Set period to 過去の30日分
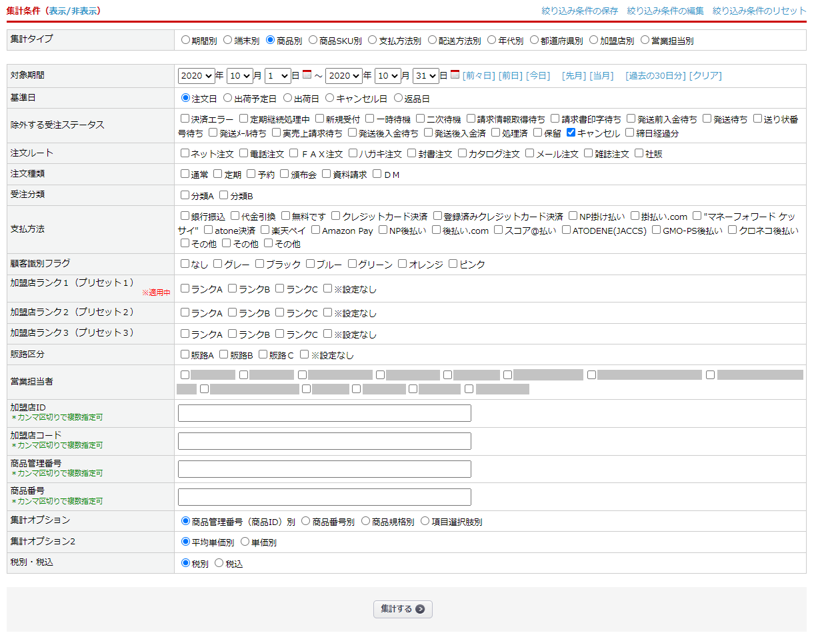The width and height of the screenshot is (818, 639). [655, 76]
